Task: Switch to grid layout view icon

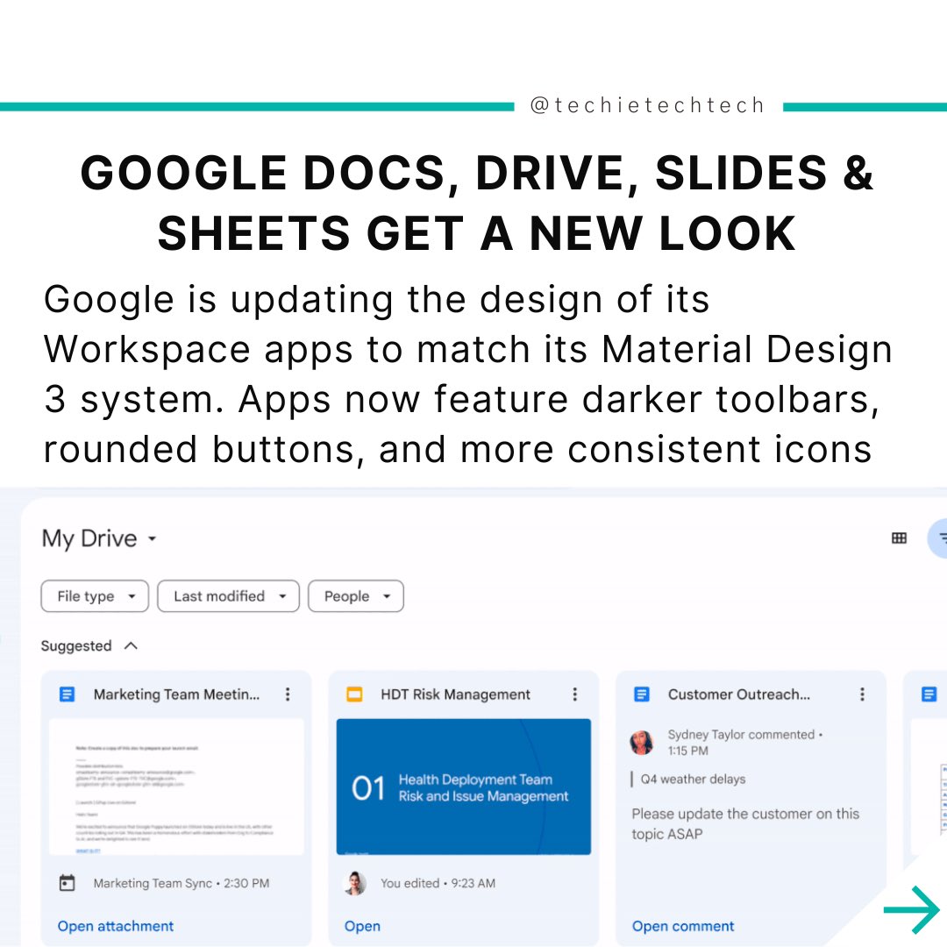Action: pos(899,538)
